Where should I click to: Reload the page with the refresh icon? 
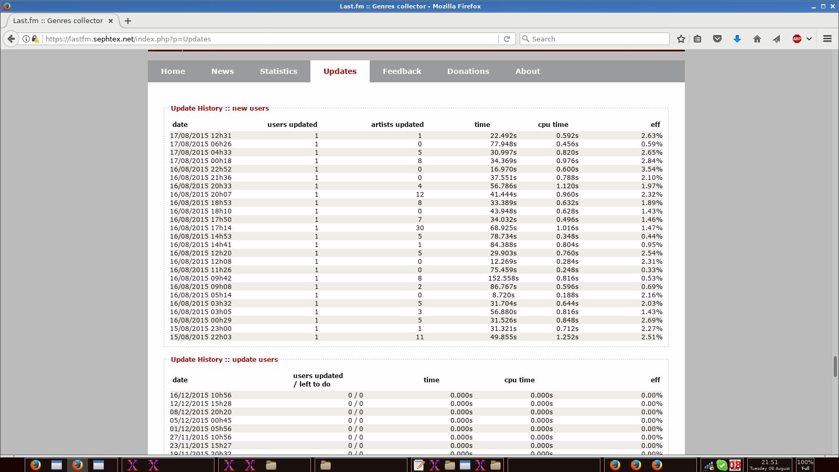pos(507,39)
